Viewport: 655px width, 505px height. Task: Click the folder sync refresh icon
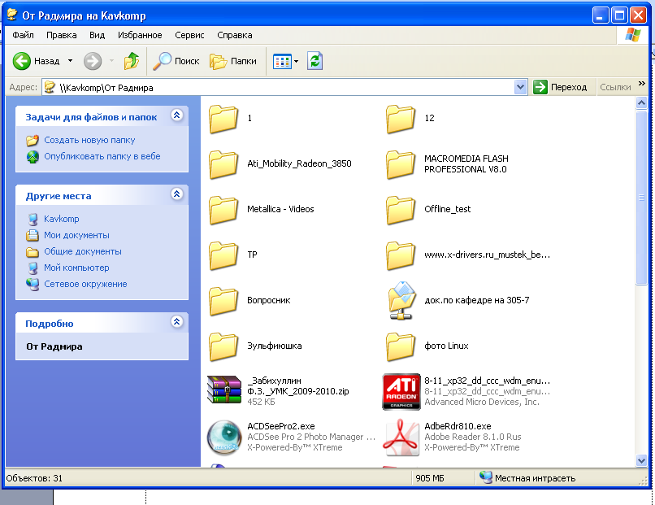pyautogui.click(x=315, y=61)
